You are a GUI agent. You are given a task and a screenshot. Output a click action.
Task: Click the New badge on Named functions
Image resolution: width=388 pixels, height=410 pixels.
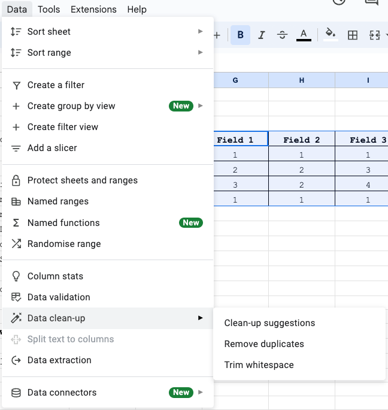click(x=191, y=222)
